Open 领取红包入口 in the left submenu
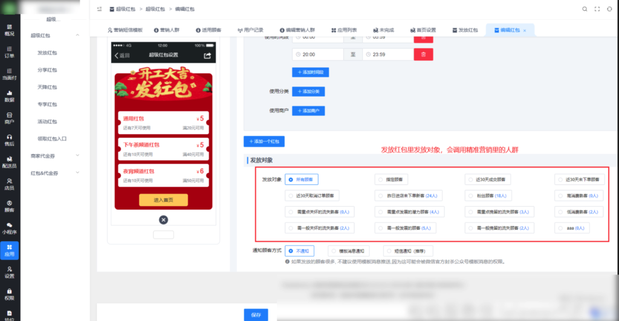 52,138
